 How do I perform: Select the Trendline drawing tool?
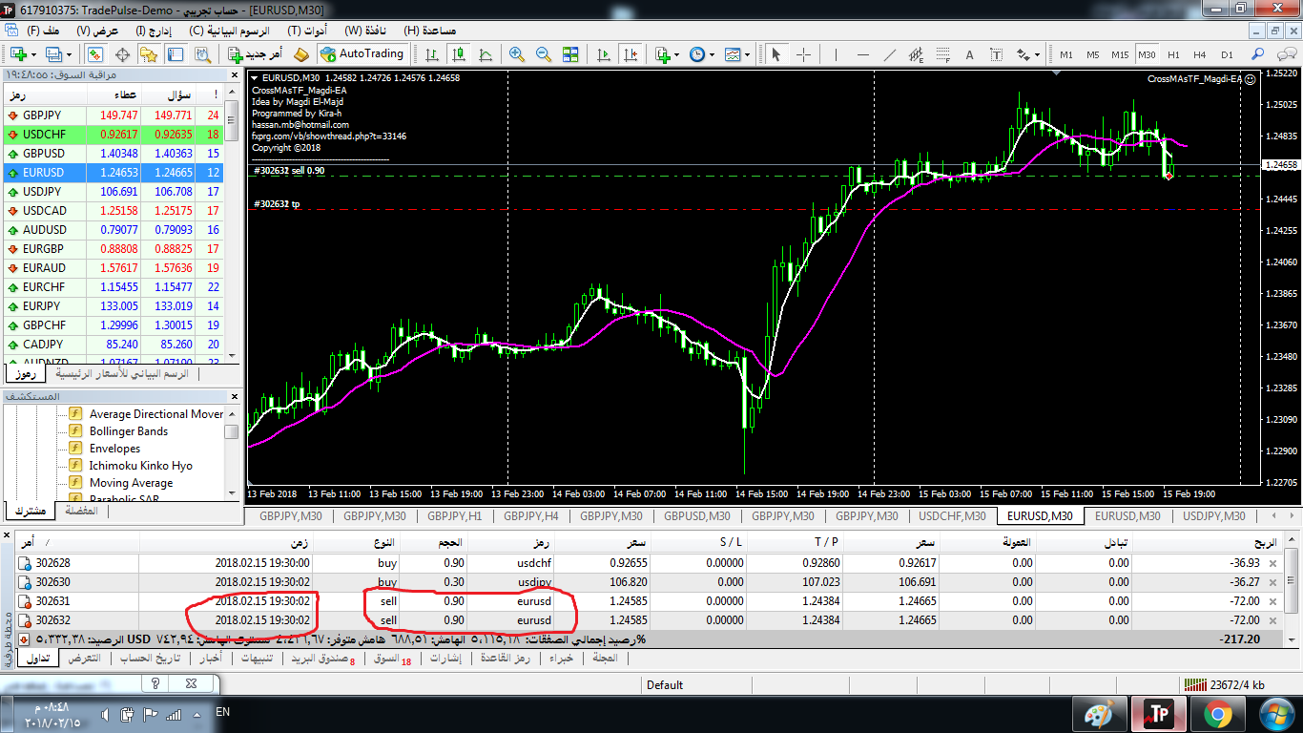(890, 54)
